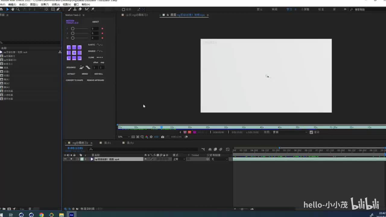Toggle the layer tab lock icon
386x217 pixels.
point(168,15)
